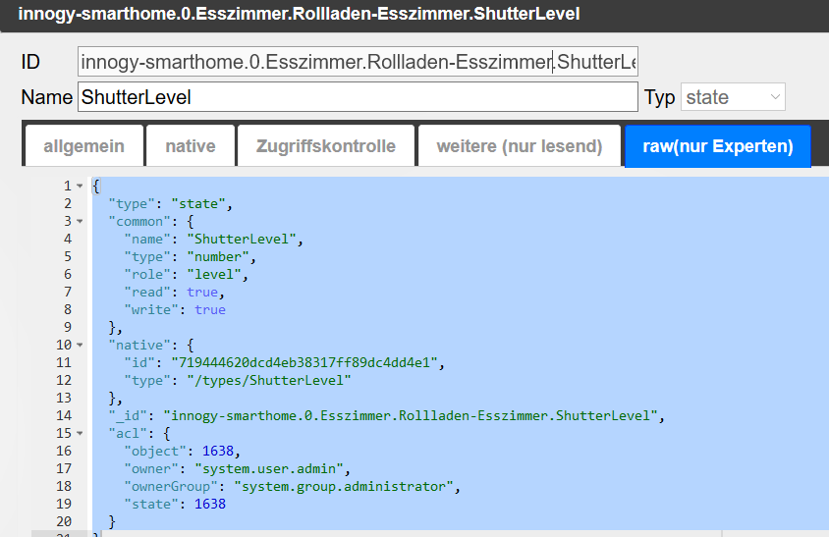This screenshot has height=537, width=829.
Task: Open the Zugriffskontrolle tab
Action: [326, 146]
